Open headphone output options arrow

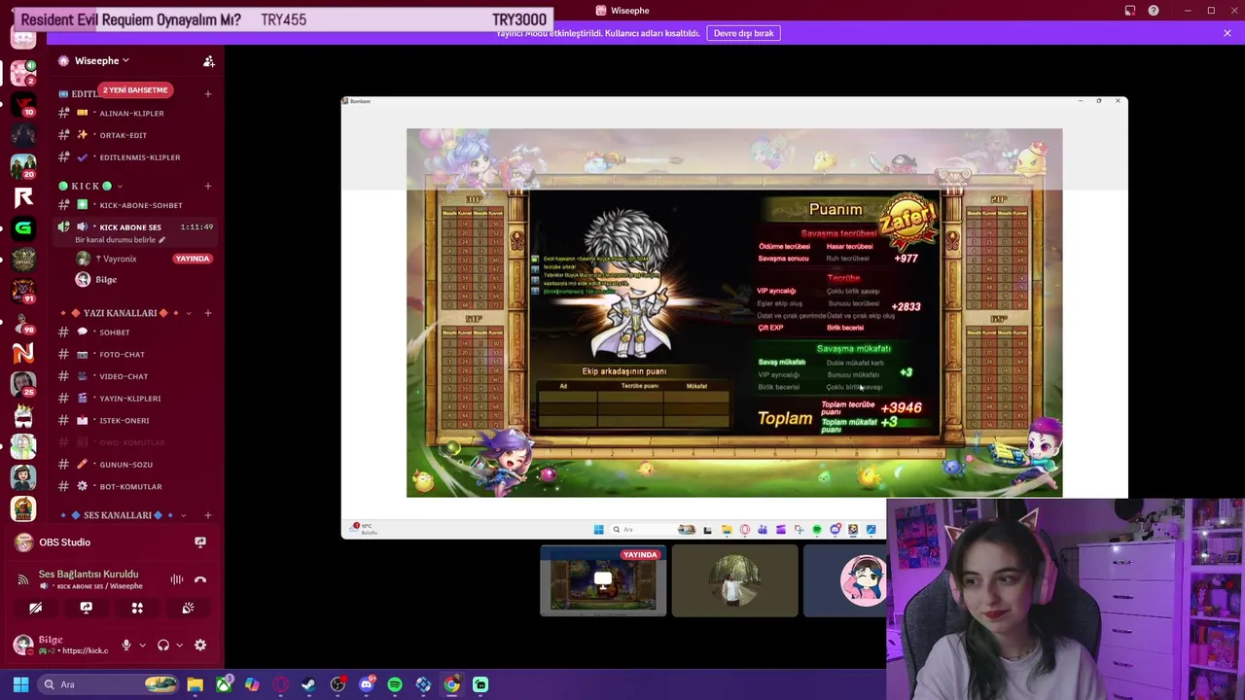[179, 645]
